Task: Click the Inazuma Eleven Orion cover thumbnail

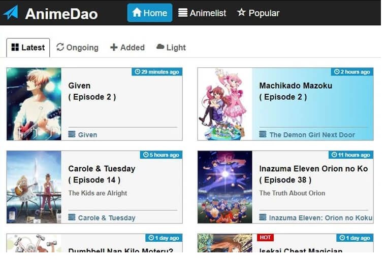Action: (x=225, y=187)
